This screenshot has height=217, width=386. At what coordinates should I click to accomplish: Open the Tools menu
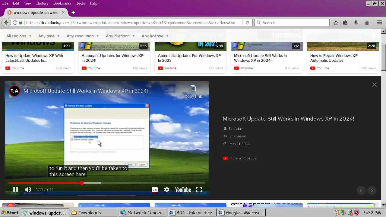coord(80,3)
